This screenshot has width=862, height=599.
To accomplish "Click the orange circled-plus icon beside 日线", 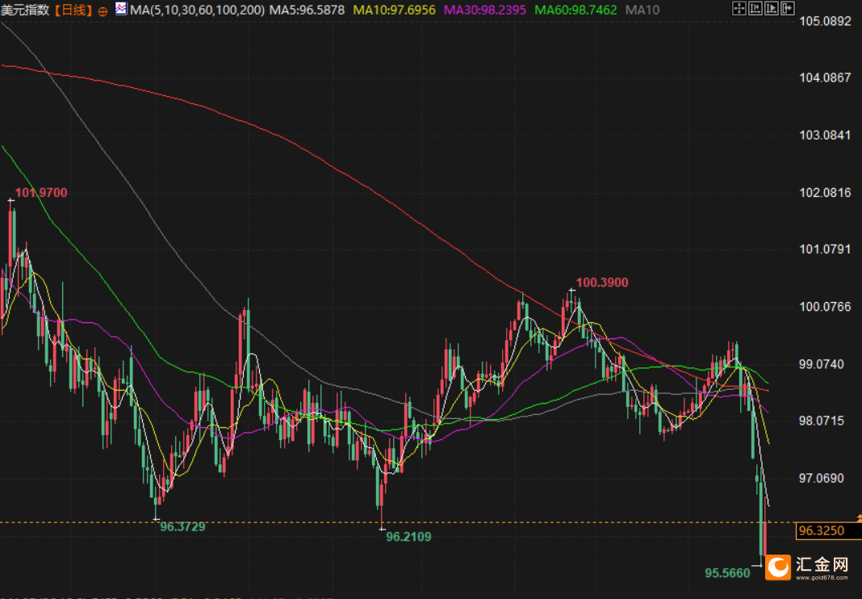I will click(x=103, y=11).
